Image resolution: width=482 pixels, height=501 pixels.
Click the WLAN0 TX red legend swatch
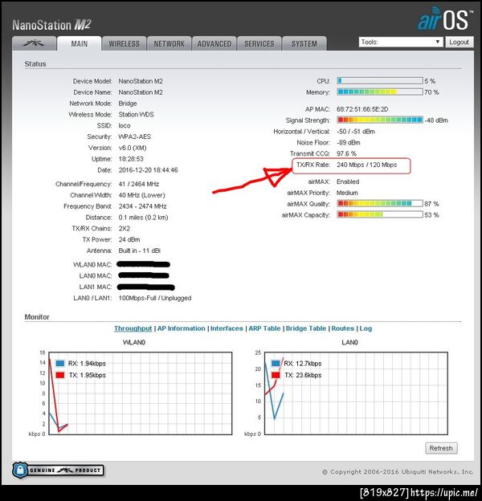coord(60,375)
